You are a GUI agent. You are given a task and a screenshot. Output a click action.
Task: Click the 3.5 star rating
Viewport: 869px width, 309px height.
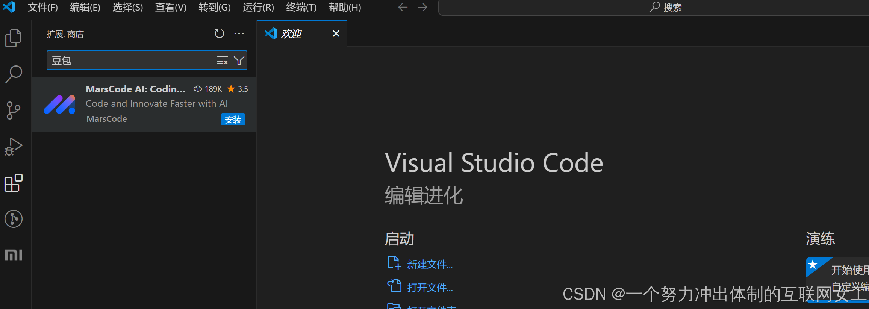[238, 89]
